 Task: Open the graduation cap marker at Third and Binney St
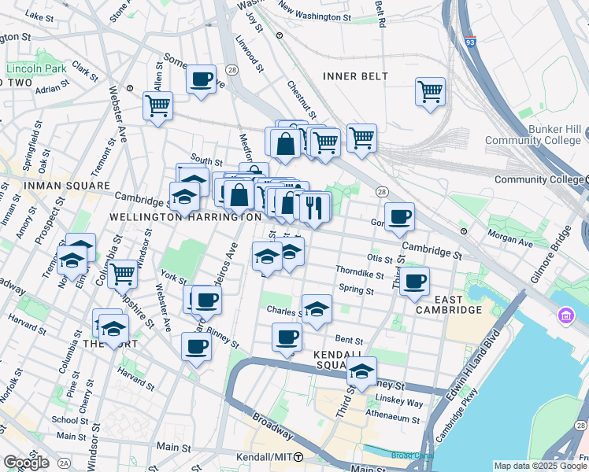click(x=361, y=372)
